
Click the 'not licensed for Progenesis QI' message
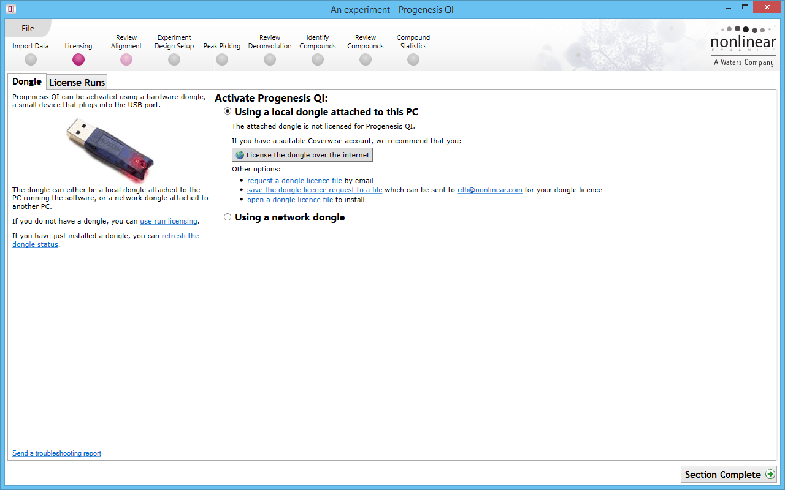pyautogui.click(x=323, y=127)
